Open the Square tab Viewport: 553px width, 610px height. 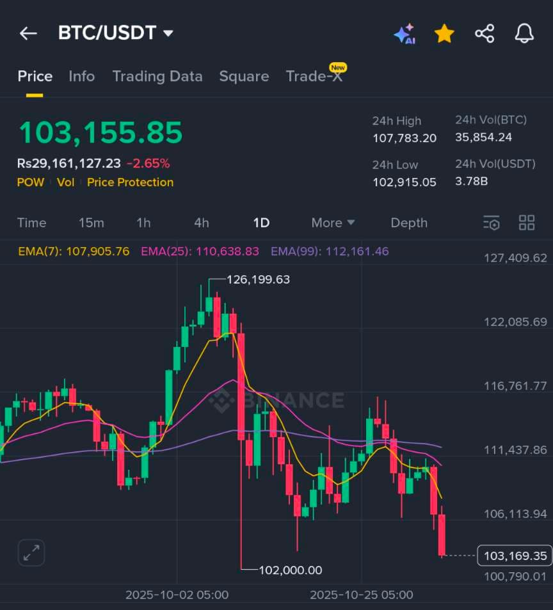(x=244, y=76)
